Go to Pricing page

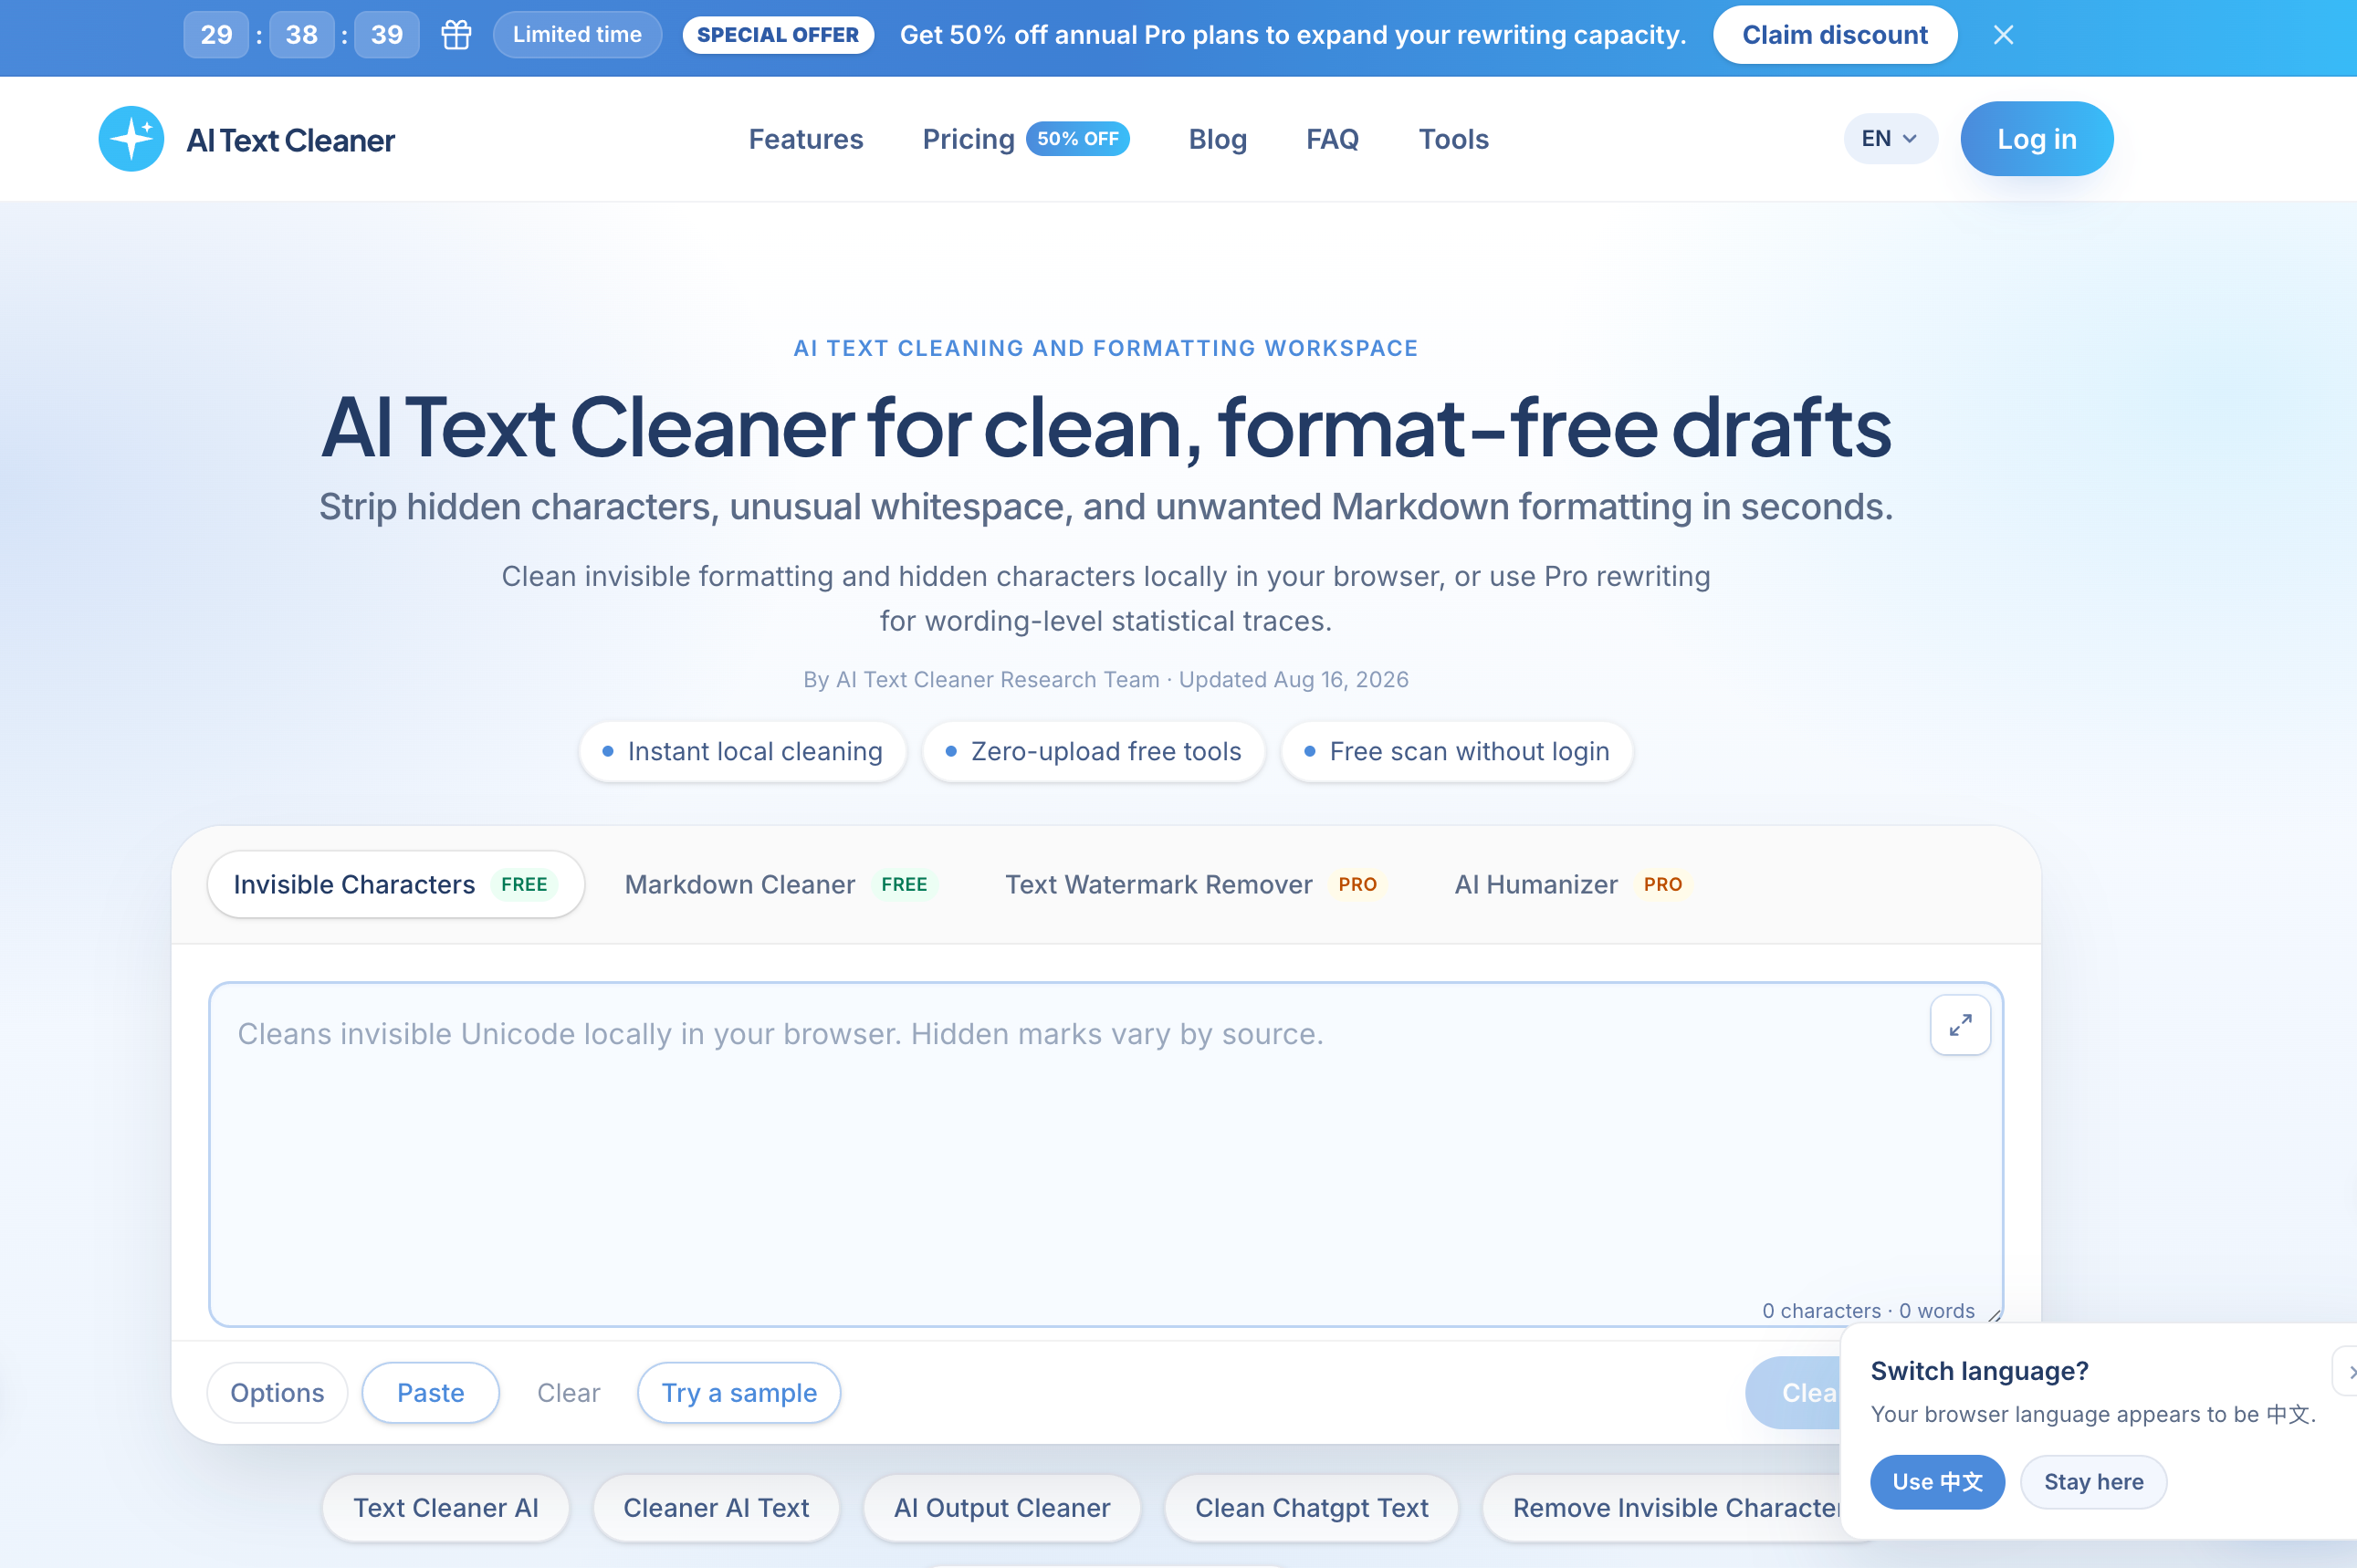tap(968, 139)
